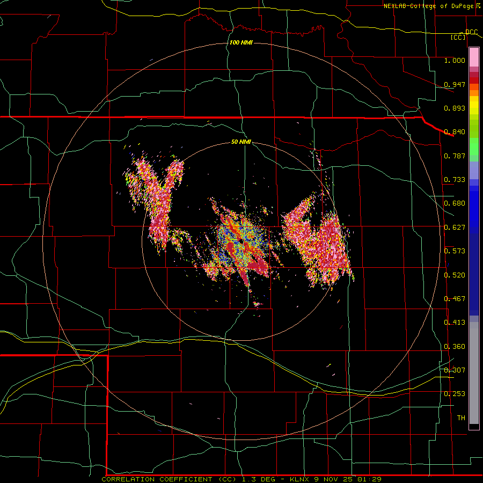This screenshot has width=483, height=483.
Task: Pick the light pink swatch at the top of the color bar
Action: pos(474,57)
